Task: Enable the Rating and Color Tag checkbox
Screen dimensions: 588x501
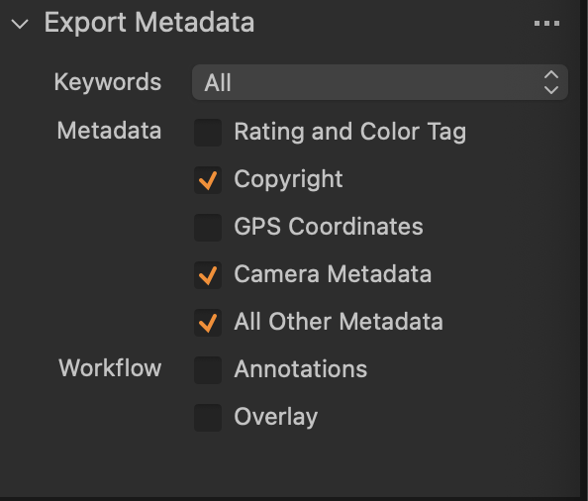Action: coord(208,133)
